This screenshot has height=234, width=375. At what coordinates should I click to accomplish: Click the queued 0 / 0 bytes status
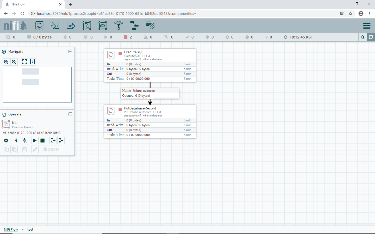[x=39, y=37]
